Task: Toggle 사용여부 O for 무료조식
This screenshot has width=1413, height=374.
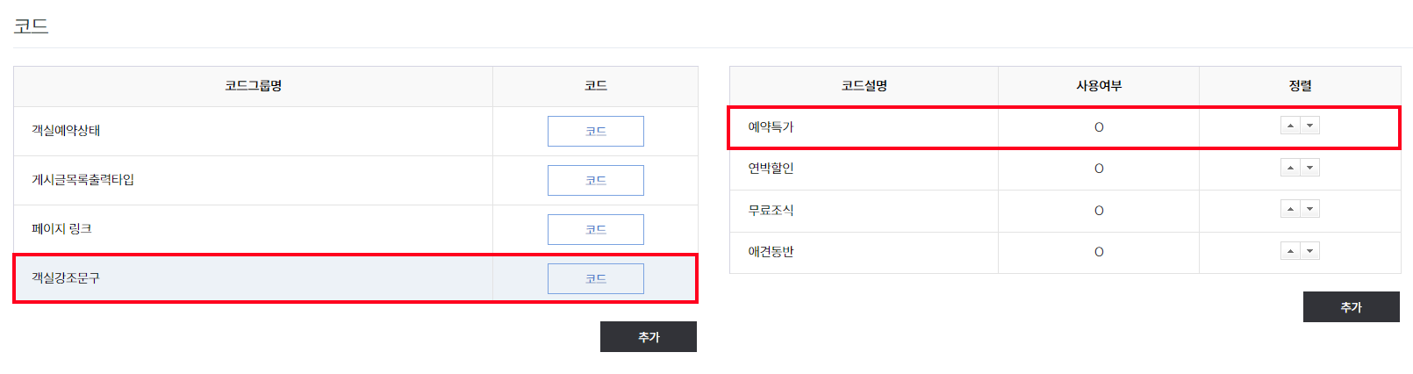Action: click(1099, 211)
